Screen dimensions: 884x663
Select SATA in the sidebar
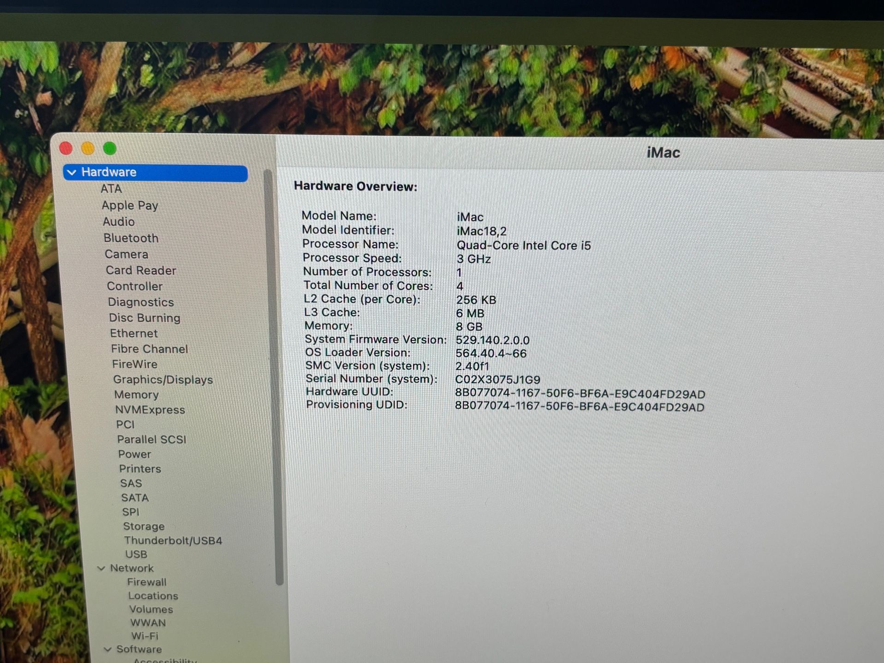pyautogui.click(x=135, y=498)
